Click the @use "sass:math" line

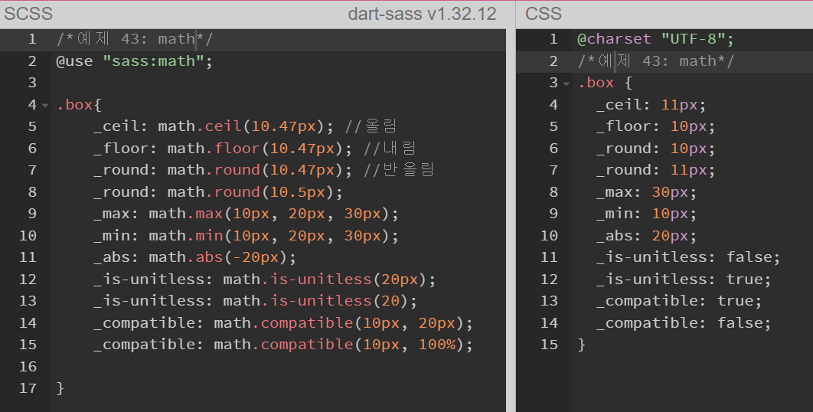click(134, 61)
